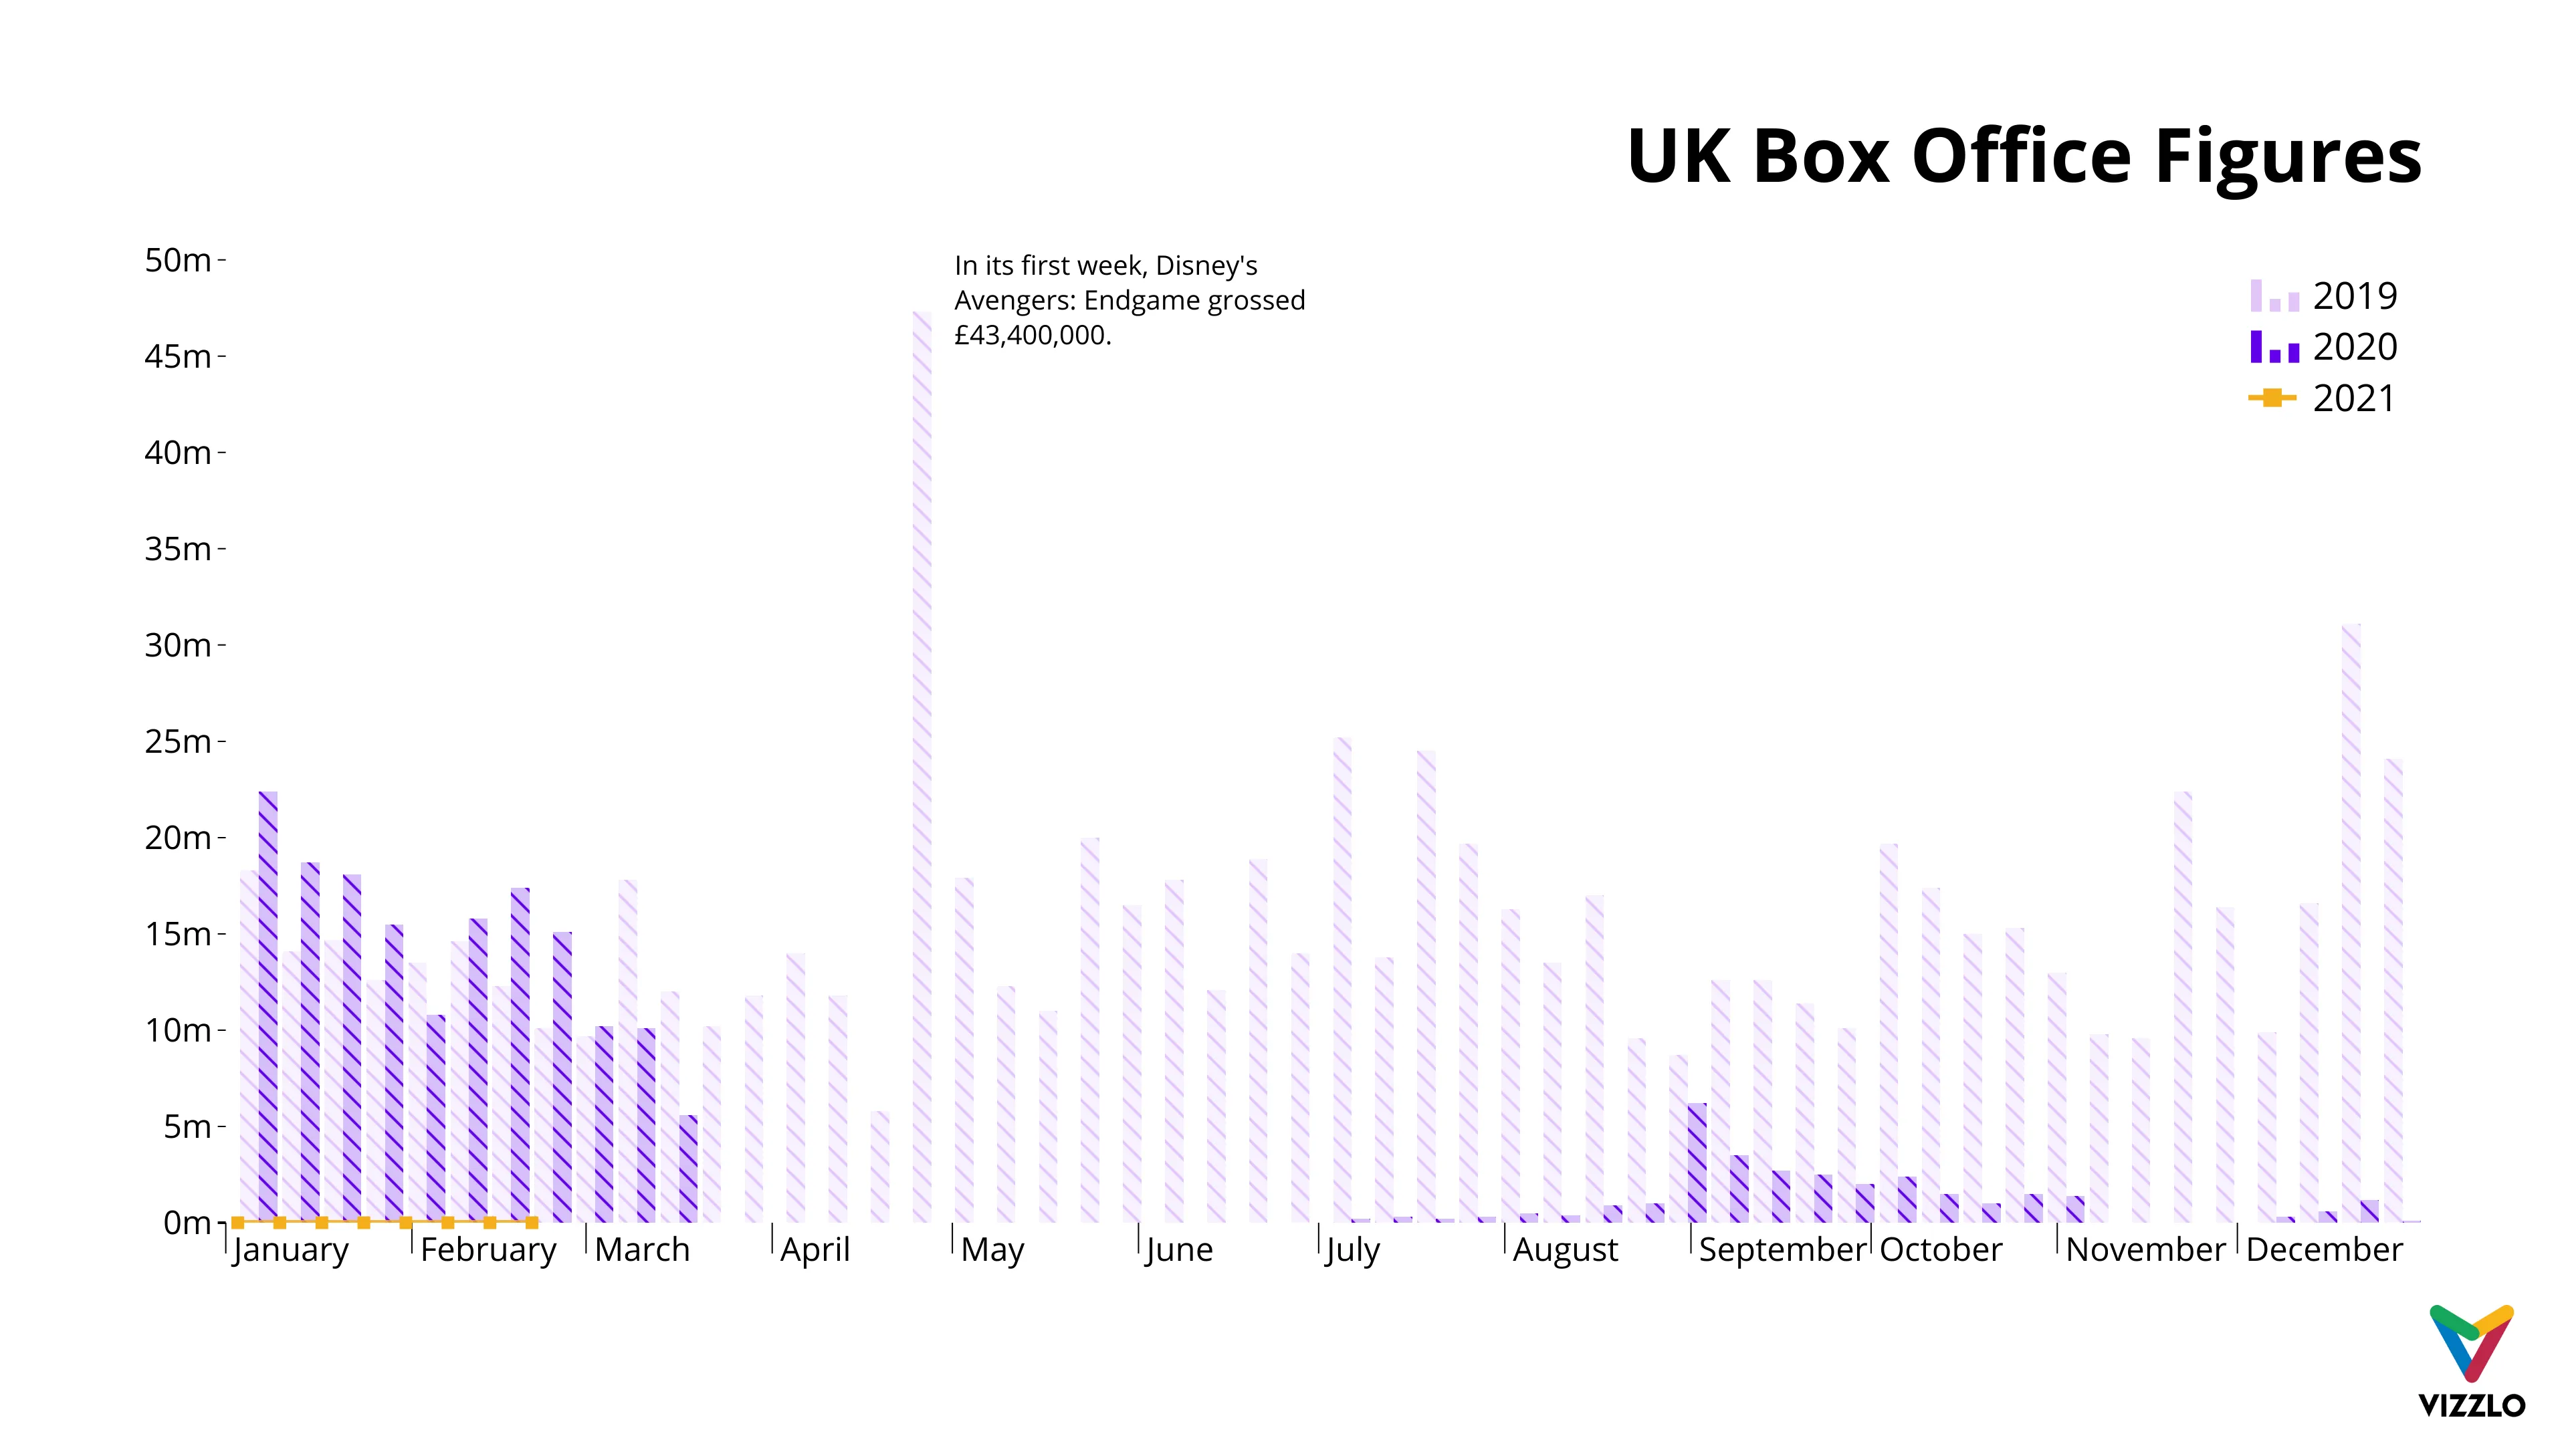Click the 2021 legend line marker icon
The image size is (2568, 1444).
click(x=2272, y=398)
